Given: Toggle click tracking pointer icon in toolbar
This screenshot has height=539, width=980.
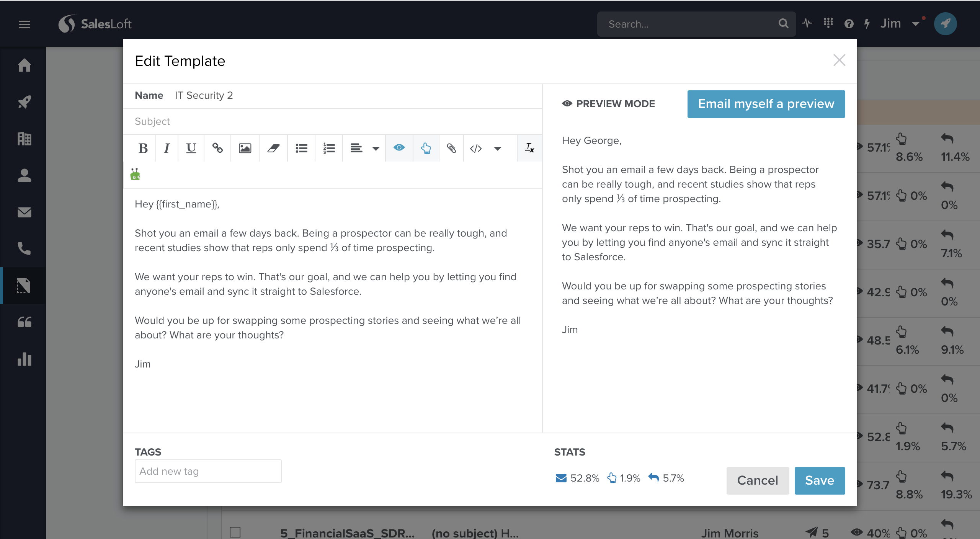Looking at the screenshot, I should [426, 148].
